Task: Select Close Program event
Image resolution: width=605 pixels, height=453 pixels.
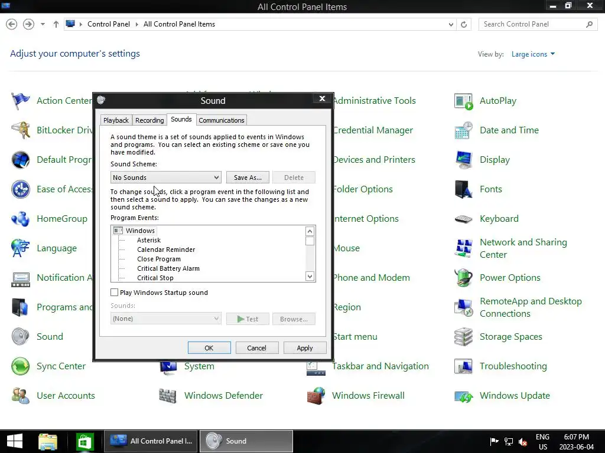Action: 159,260
